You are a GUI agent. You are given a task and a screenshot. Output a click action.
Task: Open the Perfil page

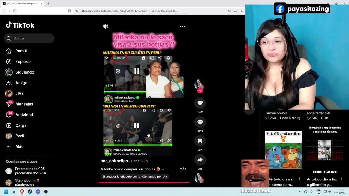(16, 136)
